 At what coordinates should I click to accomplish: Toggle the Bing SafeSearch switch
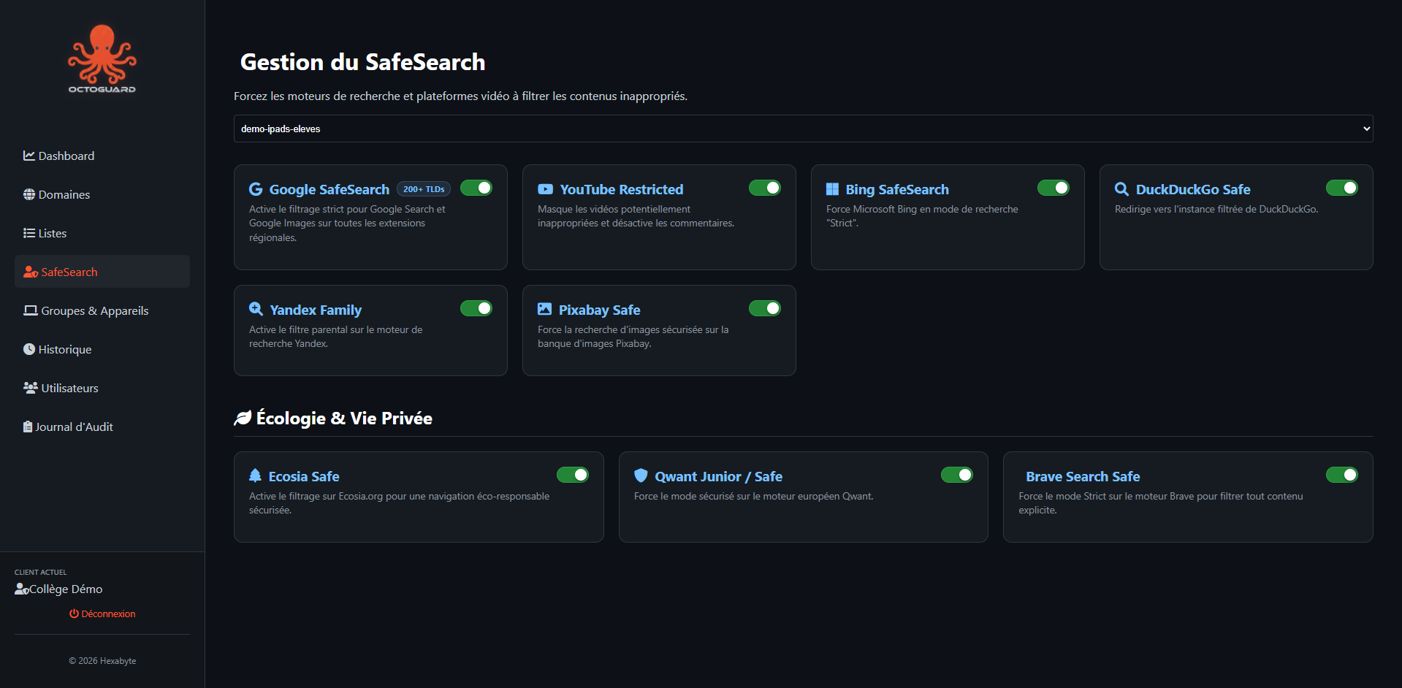pos(1054,188)
